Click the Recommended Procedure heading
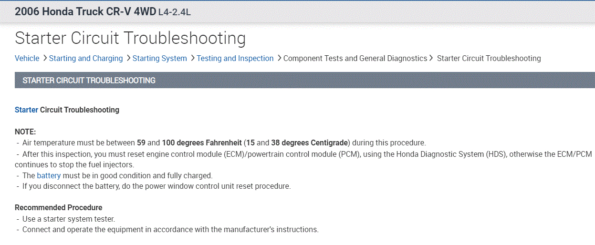This screenshot has height=245, width=595. 58,207
